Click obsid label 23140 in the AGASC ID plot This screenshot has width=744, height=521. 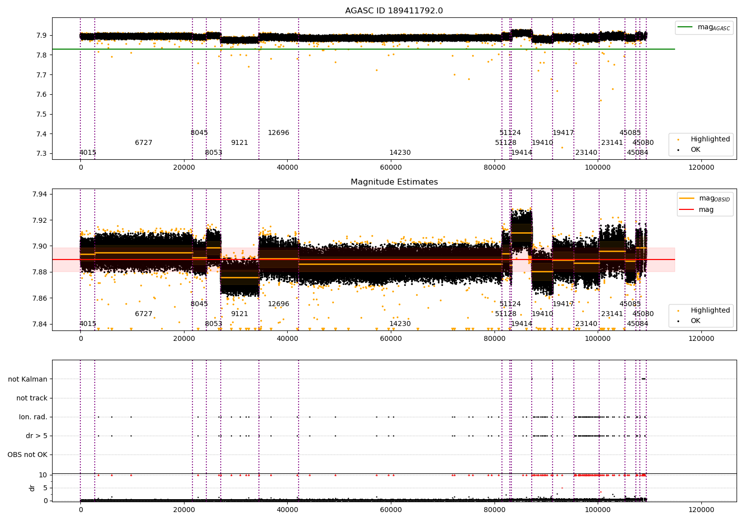(586, 153)
